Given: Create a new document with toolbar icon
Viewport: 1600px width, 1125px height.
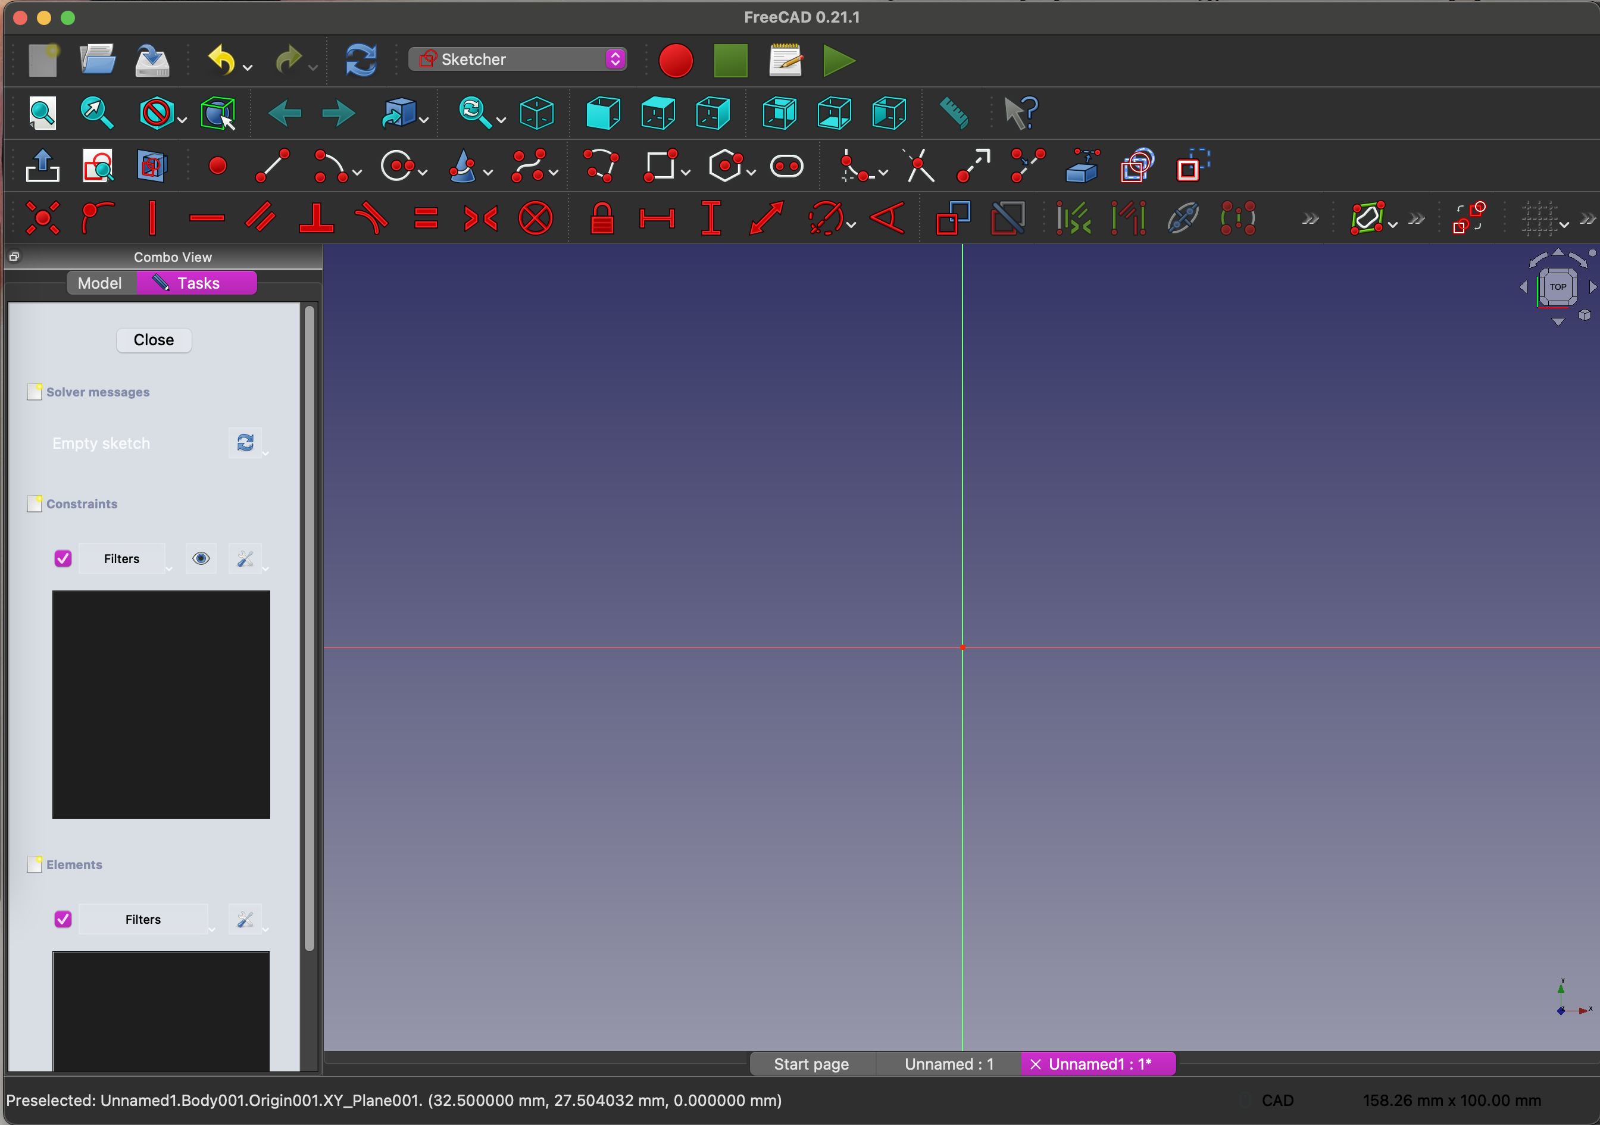Looking at the screenshot, I should pyautogui.click(x=43, y=60).
